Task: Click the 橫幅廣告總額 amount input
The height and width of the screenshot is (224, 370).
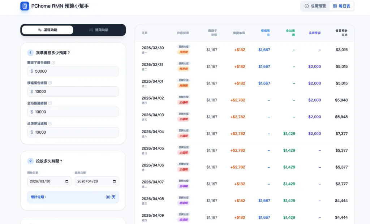Action: [x=75, y=91]
